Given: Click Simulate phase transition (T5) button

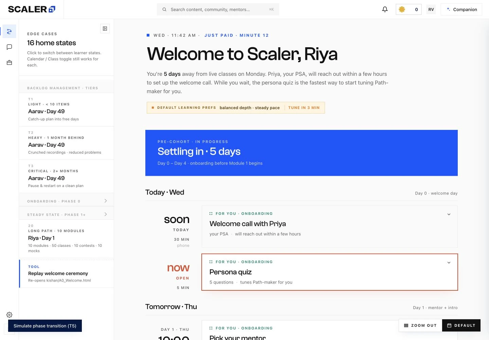Looking at the screenshot, I should 45,326.
